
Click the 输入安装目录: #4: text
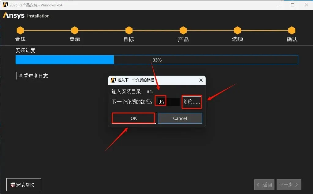(x=132, y=92)
